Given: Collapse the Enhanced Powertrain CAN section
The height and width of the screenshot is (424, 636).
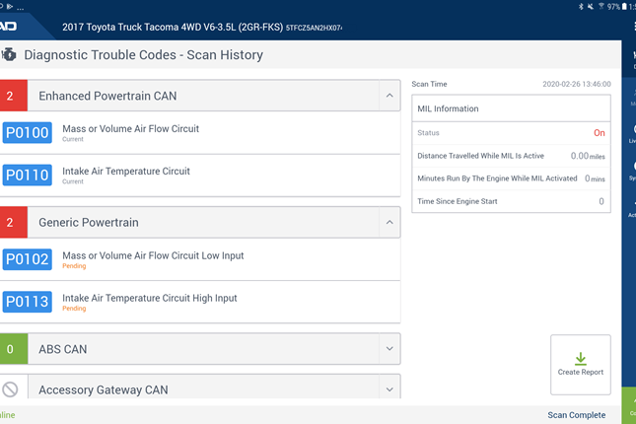Looking at the screenshot, I should pos(389,96).
